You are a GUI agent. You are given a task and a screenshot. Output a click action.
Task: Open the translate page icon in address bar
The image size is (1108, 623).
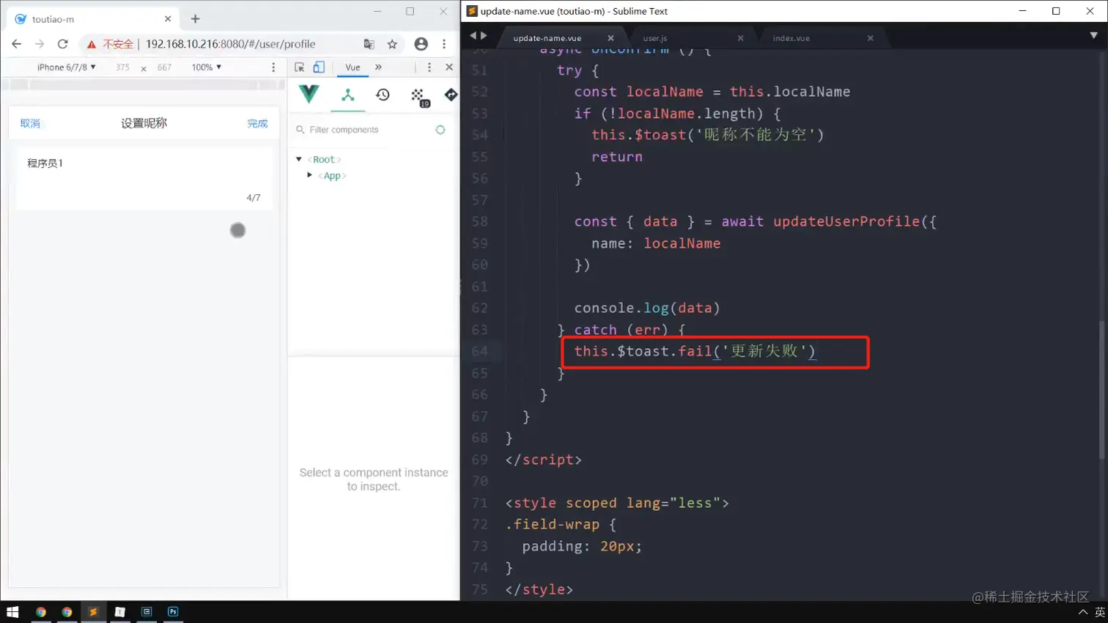(x=369, y=44)
